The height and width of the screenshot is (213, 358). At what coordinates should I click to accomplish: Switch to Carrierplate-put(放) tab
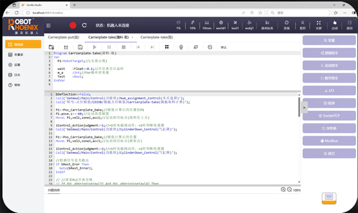pos(63,37)
